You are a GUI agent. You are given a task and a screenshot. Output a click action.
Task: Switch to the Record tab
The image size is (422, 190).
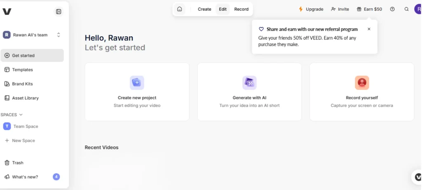coord(241,9)
